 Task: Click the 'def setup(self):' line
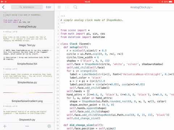coord(76,47)
